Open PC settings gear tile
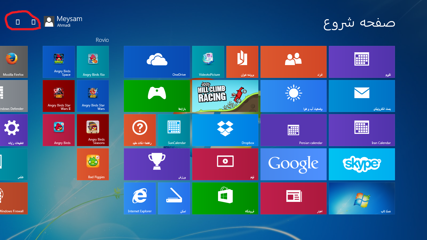The height and width of the screenshot is (240, 427). (x=14, y=130)
